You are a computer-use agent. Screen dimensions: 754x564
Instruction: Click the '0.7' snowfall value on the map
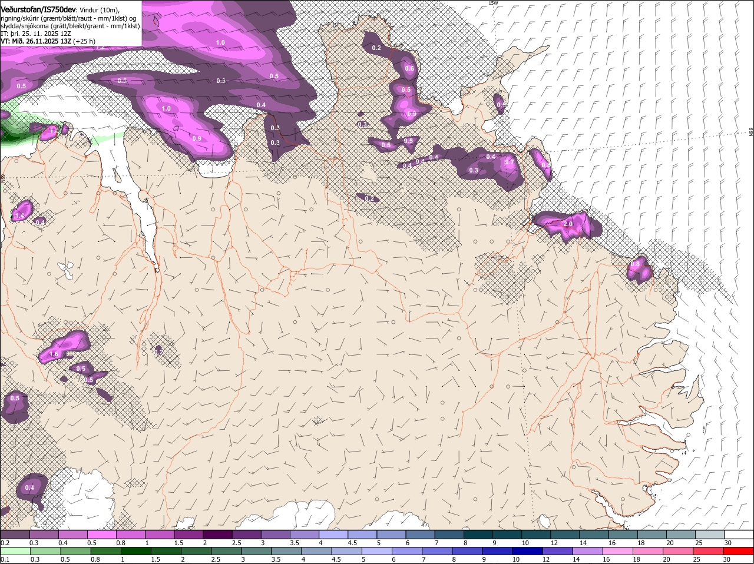510,162
